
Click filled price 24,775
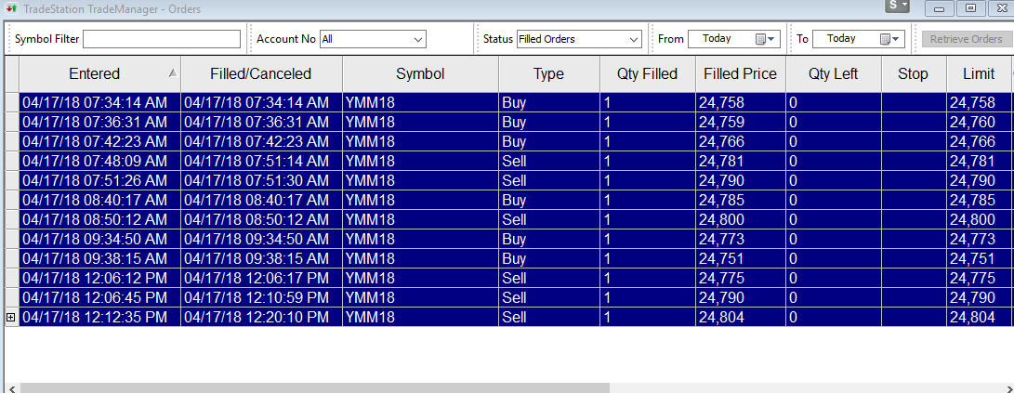click(721, 278)
